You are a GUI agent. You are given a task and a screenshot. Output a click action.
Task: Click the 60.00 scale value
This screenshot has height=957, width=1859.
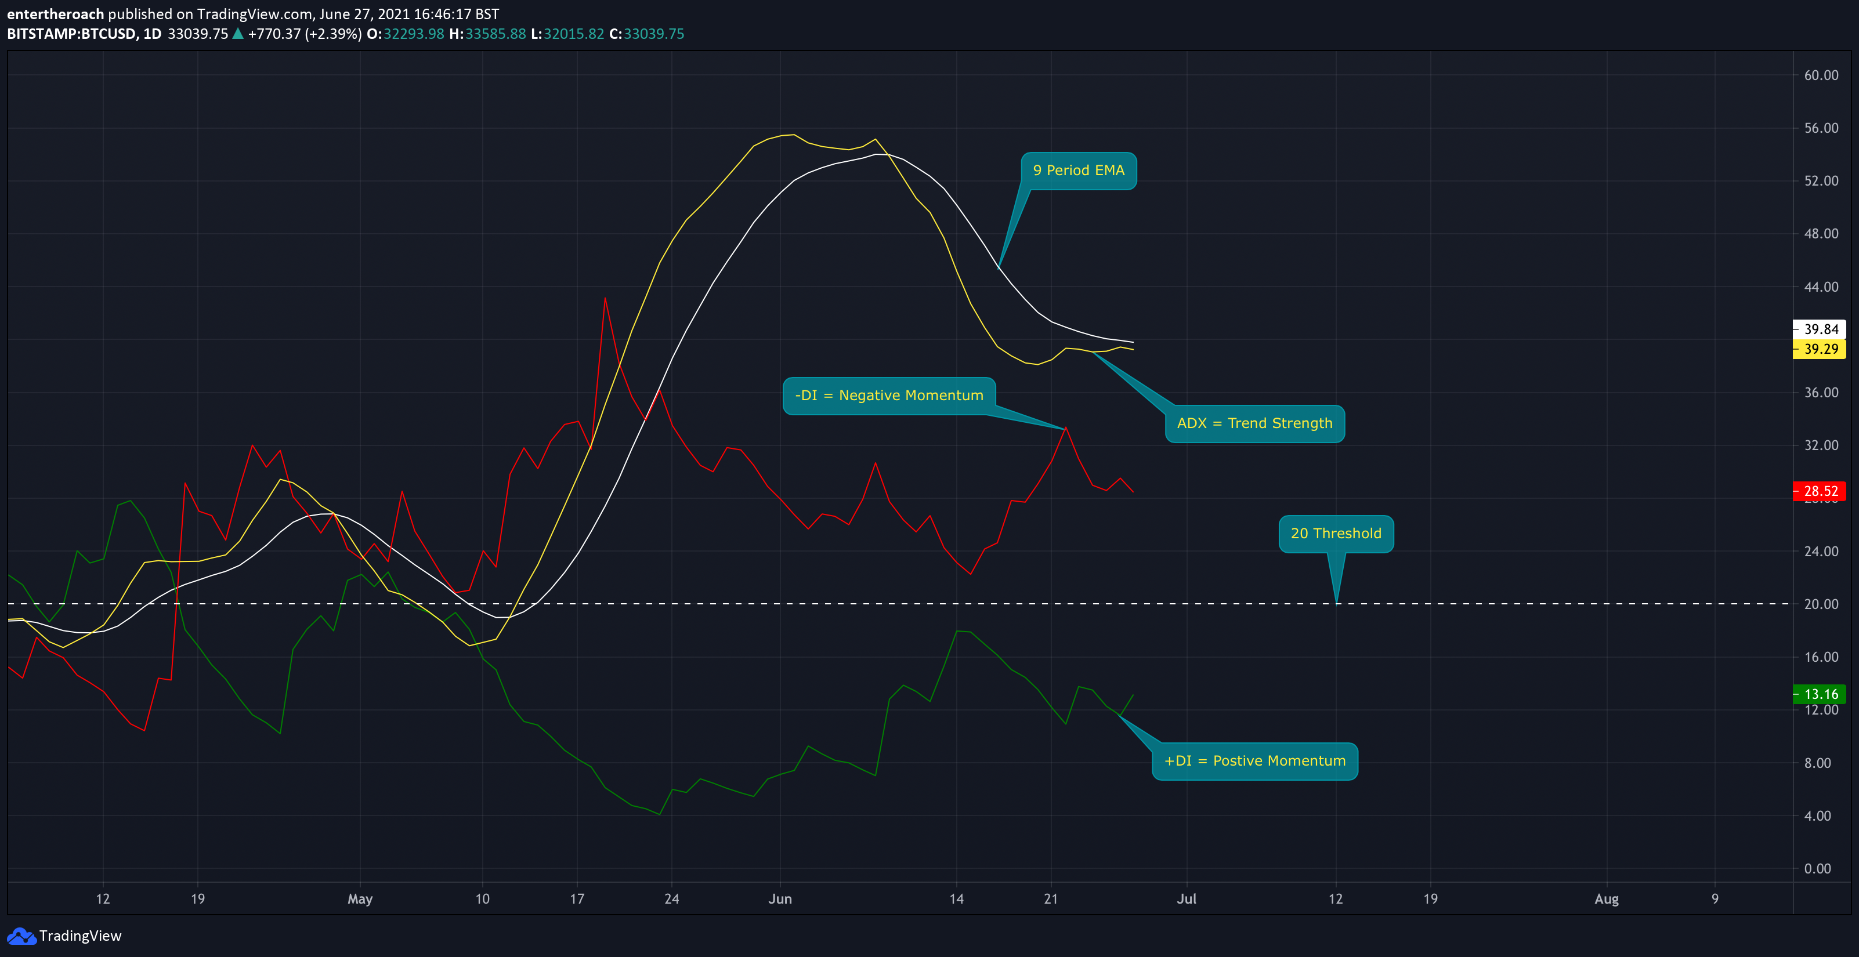pos(1821,75)
